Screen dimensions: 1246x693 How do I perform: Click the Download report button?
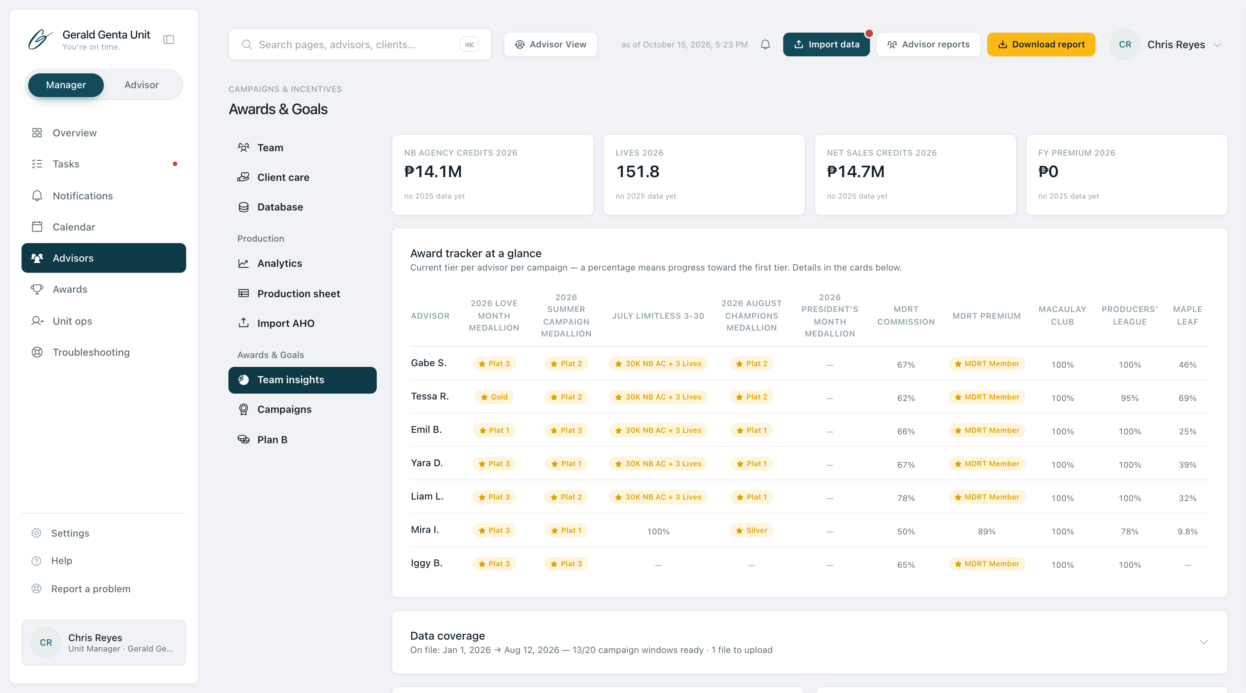[1041, 44]
